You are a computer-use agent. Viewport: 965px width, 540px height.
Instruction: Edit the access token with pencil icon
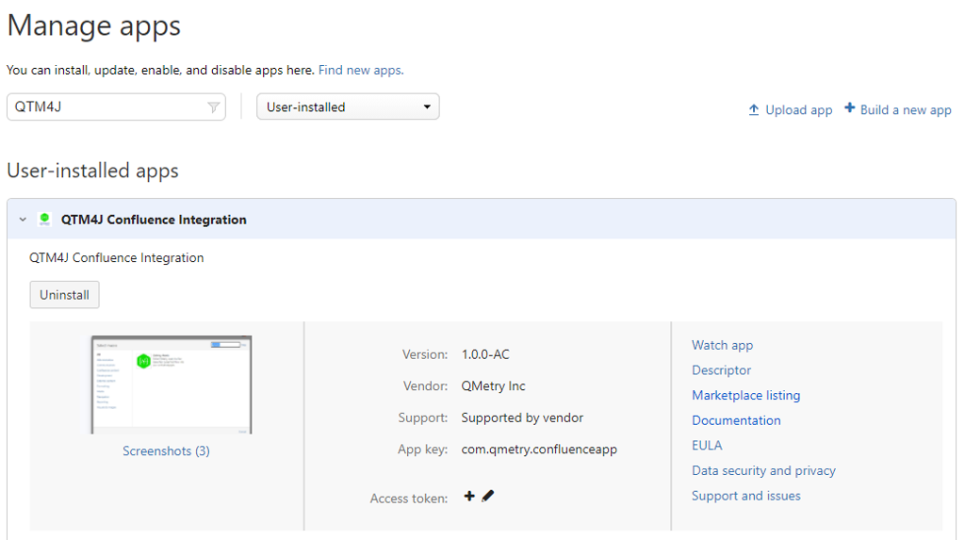point(488,496)
